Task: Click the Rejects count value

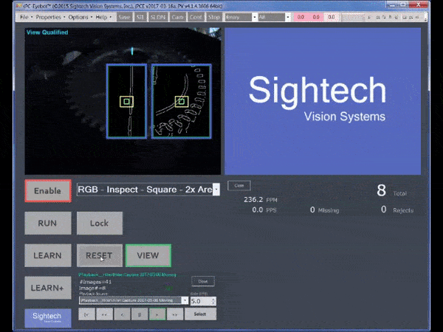Action: click(x=383, y=210)
